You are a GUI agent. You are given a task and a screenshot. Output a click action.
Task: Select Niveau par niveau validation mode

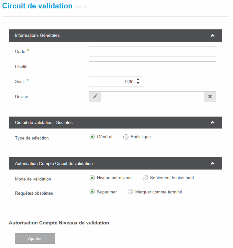click(92, 178)
